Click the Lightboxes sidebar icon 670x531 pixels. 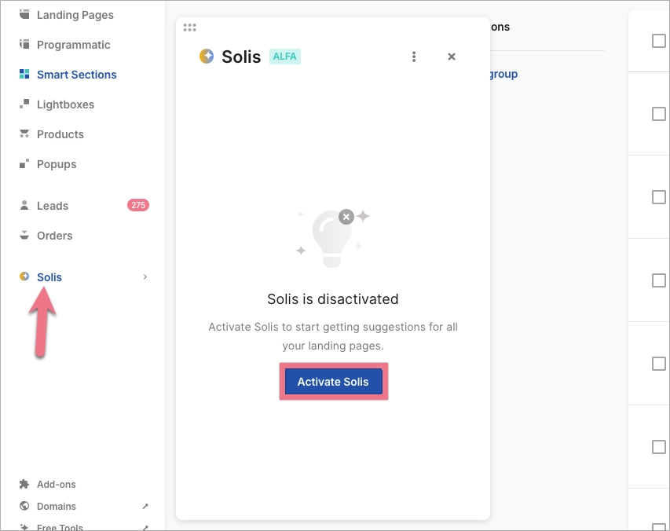[x=24, y=104]
